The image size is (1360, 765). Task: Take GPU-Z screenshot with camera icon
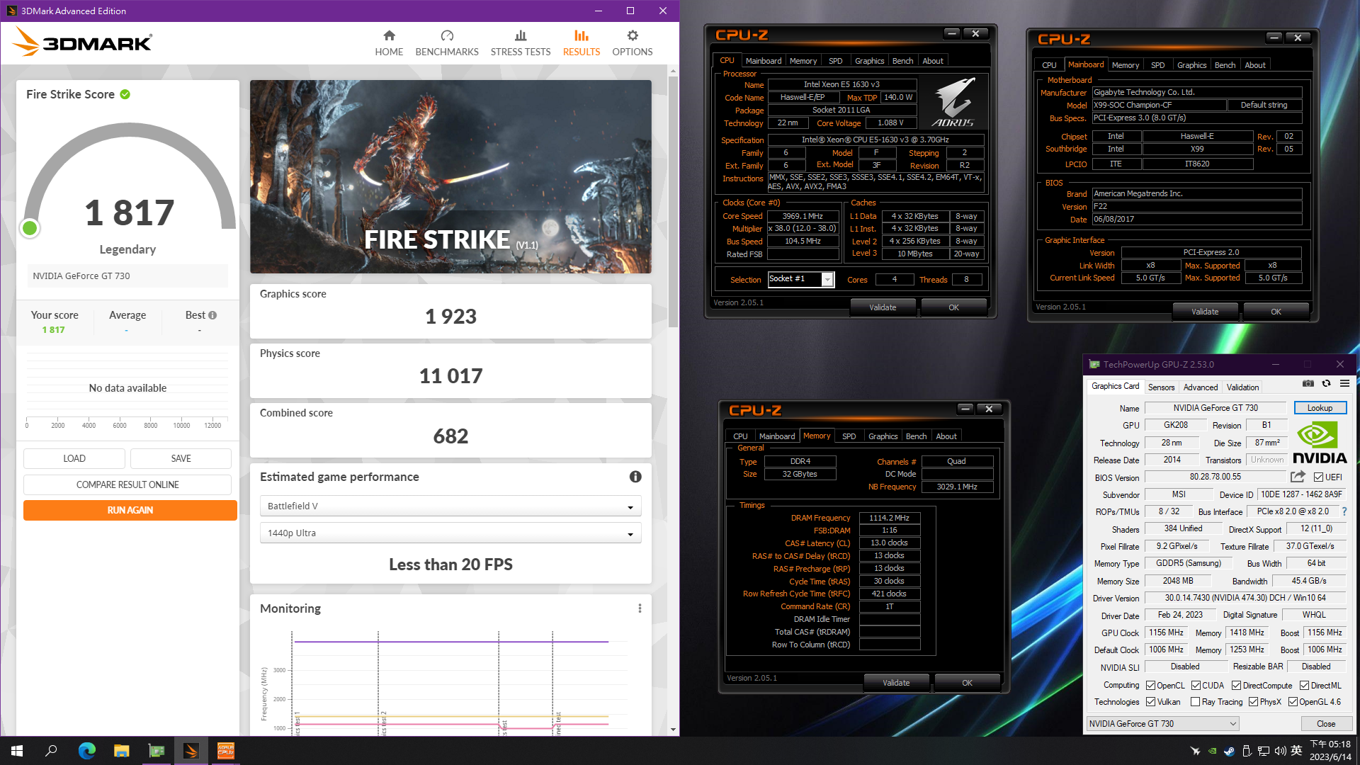point(1308,383)
